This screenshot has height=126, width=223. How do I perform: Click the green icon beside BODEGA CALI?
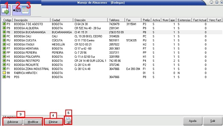tap(4, 36)
